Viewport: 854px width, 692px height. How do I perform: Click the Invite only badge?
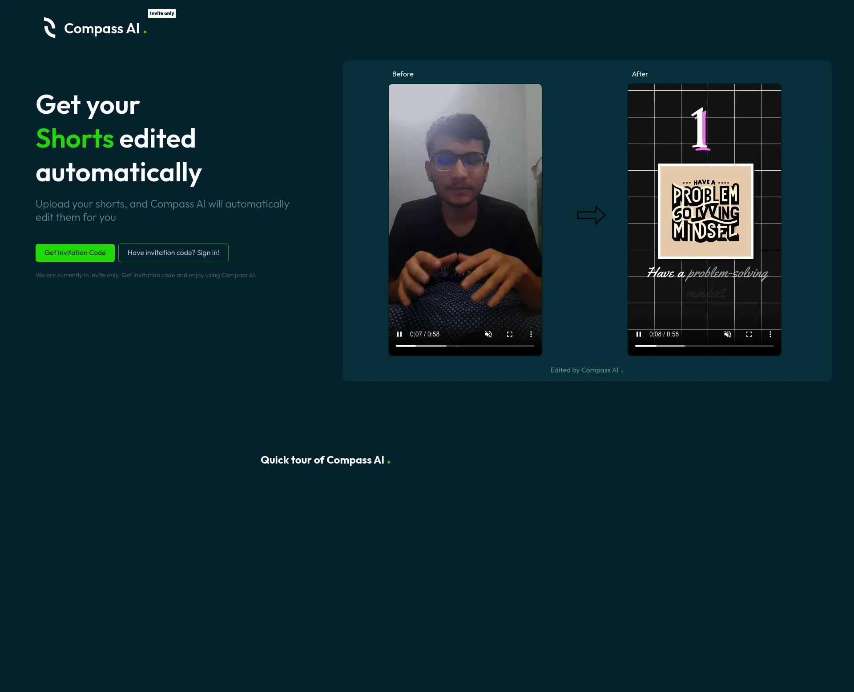[x=162, y=13]
